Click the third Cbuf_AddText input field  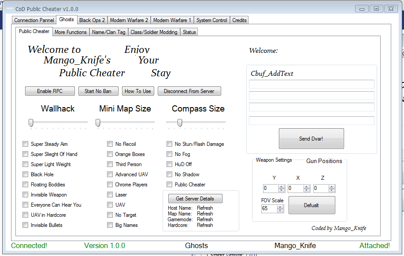[x=311, y=107]
